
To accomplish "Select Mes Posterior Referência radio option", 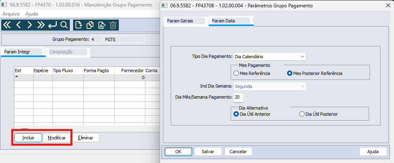I will (x=289, y=73).
